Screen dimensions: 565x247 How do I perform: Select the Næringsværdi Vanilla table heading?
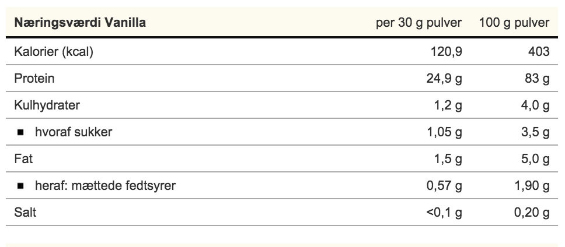click(80, 23)
